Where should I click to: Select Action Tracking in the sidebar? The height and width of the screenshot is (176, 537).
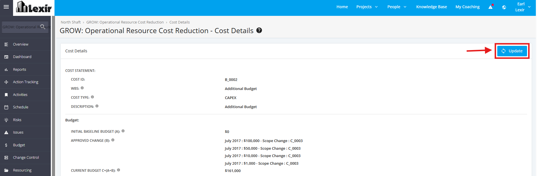click(x=26, y=82)
